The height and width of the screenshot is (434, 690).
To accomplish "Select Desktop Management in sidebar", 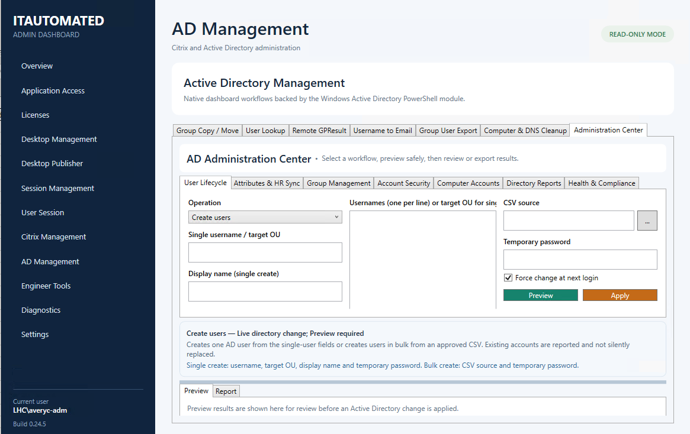I will pos(59,140).
